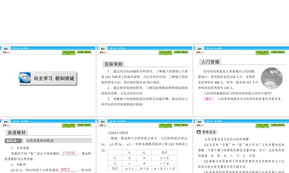289x173 pixels.
Task: Click the 数学 badge on the 思维启迪 slide
Action: [199, 122]
